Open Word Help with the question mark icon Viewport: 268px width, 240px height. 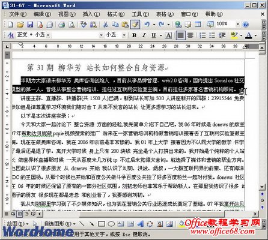click(245, 25)
